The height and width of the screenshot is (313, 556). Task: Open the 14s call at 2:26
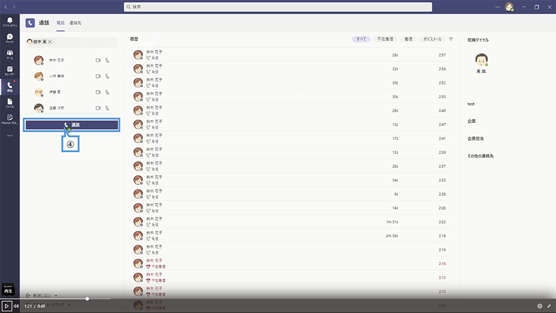[291, 208]
